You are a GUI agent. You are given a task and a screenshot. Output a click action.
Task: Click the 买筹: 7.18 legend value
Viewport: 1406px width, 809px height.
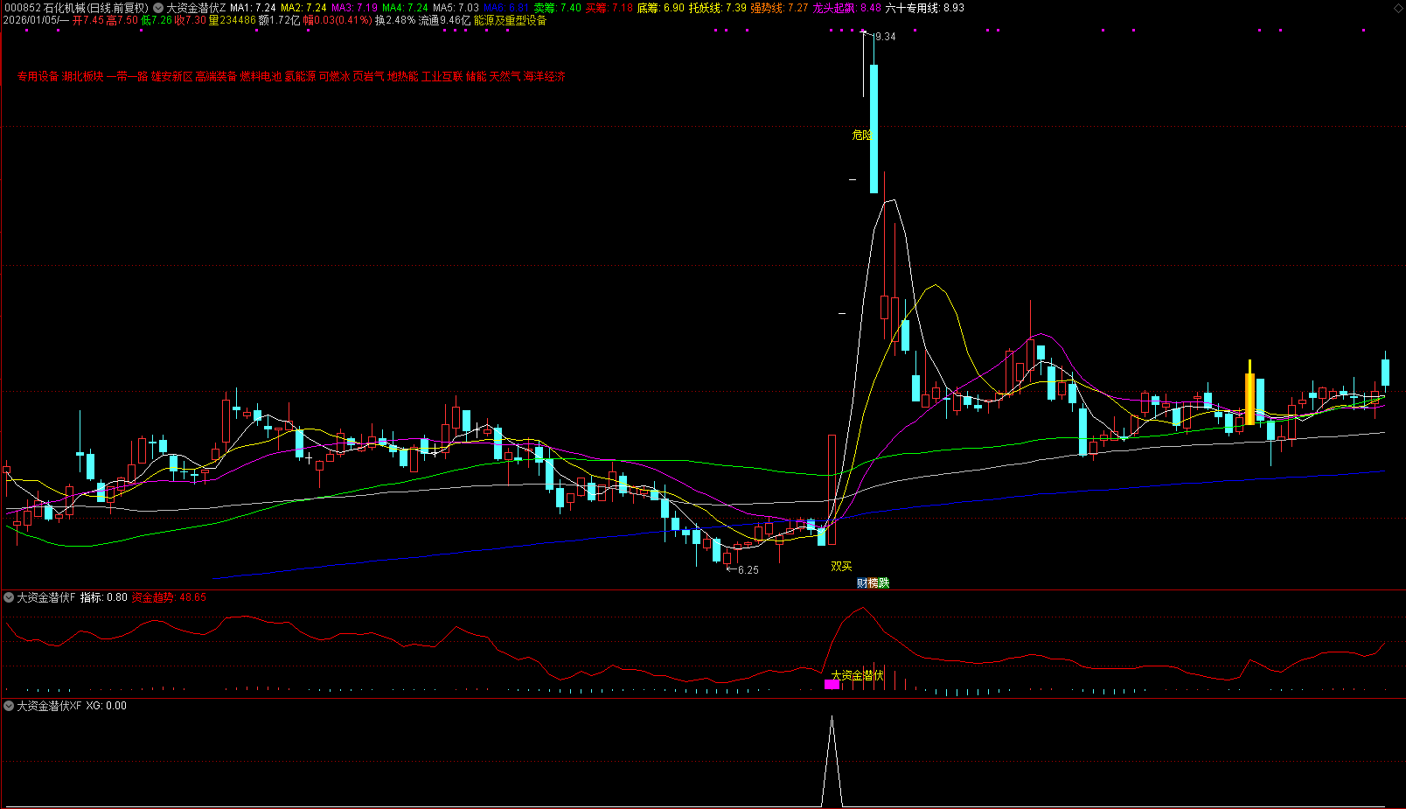(609, 8)
